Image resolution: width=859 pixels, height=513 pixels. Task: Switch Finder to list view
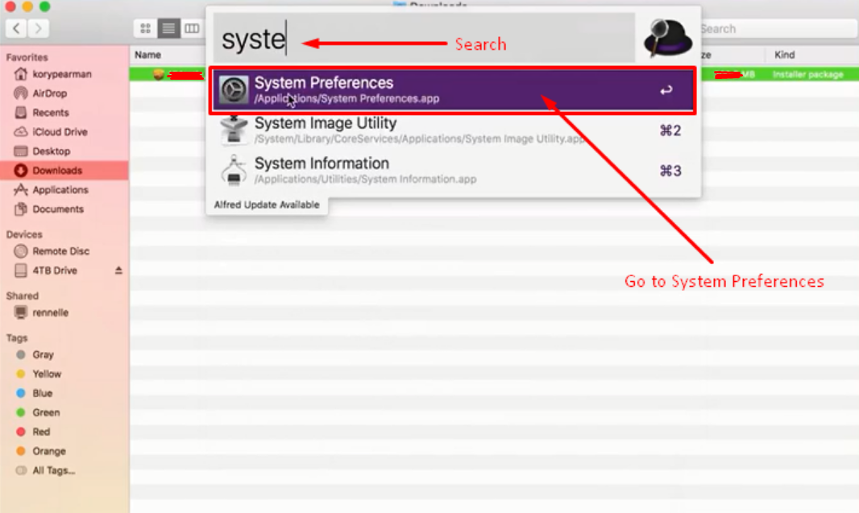168,28
